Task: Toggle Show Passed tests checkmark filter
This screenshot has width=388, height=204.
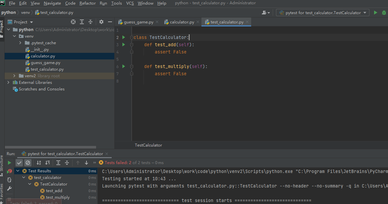Action: click(19, 162)
